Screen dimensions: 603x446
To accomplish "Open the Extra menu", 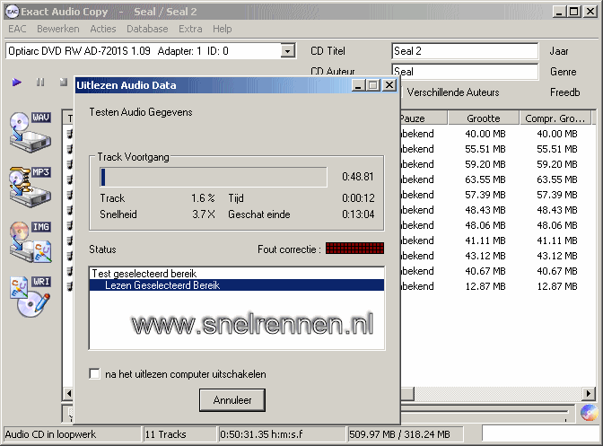I will (190, 29).
